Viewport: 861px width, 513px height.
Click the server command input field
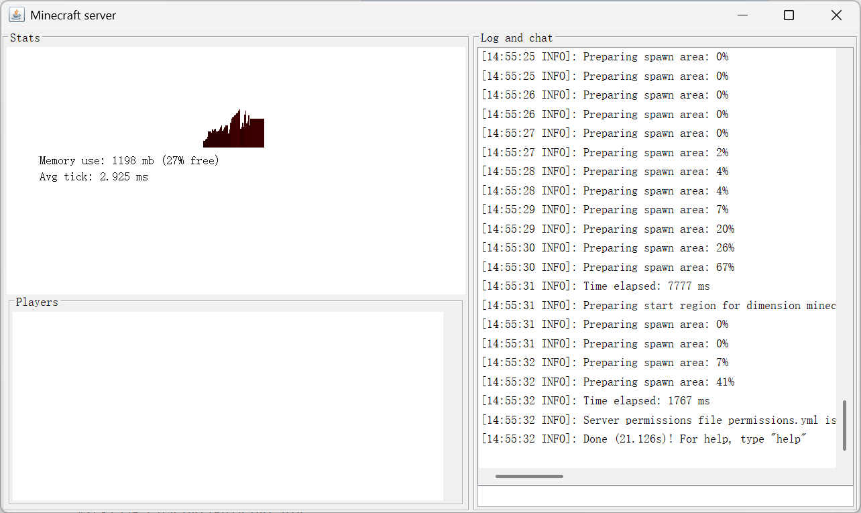[665, 496]
